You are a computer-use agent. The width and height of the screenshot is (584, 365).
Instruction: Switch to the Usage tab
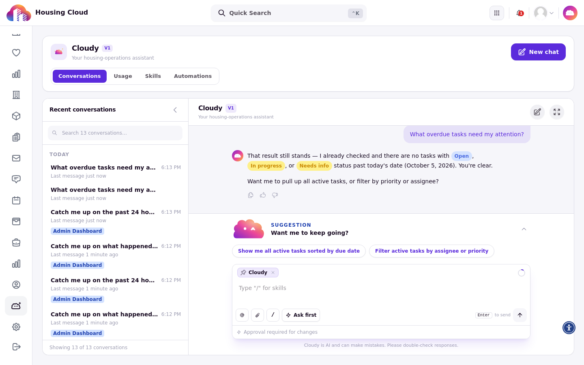coord(123,76)
